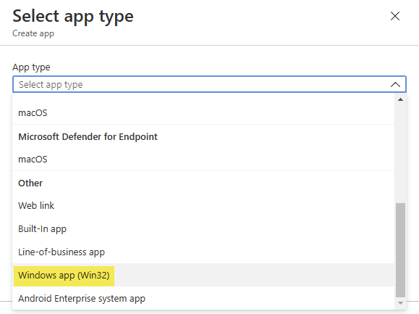Click the dropdown list scrollbar thumb

[x=400, y=250]
